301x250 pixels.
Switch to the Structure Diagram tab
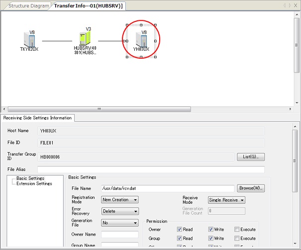[x=29, y=6]
